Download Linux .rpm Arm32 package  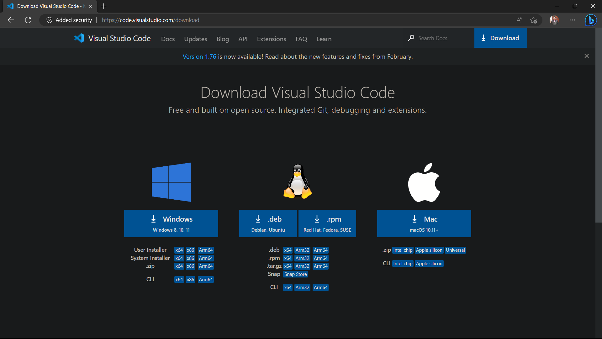(302, 258)
